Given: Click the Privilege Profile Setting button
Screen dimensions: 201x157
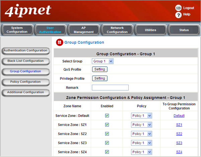Looking at the screenshot, I should pyautogui.click(x=100, y=78).
